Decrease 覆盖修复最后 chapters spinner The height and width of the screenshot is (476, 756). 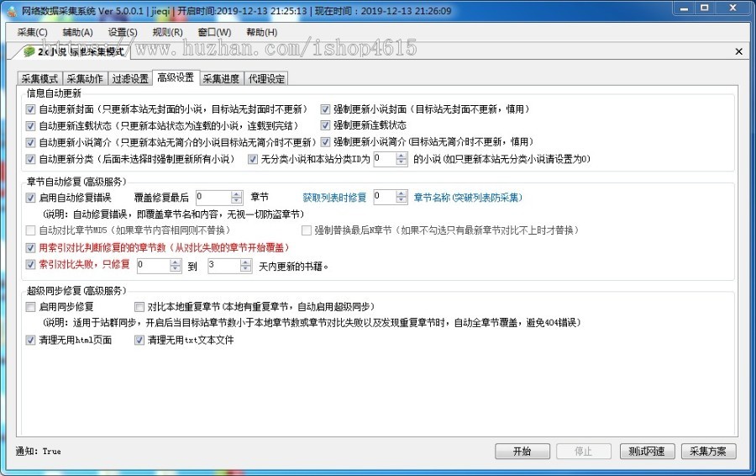pos(236,201)
